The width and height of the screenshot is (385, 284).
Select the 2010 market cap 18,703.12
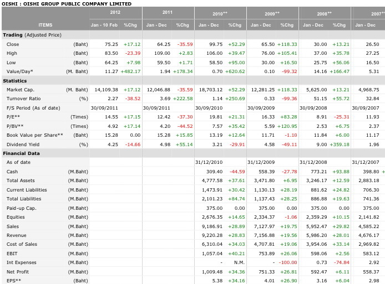211,90
